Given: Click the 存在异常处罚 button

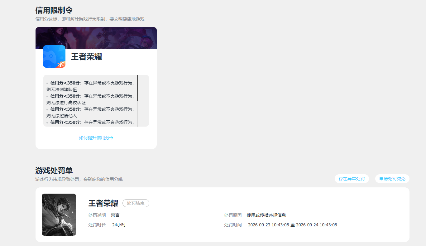Looking at the screenshot, I should click(x=352, y=179).
